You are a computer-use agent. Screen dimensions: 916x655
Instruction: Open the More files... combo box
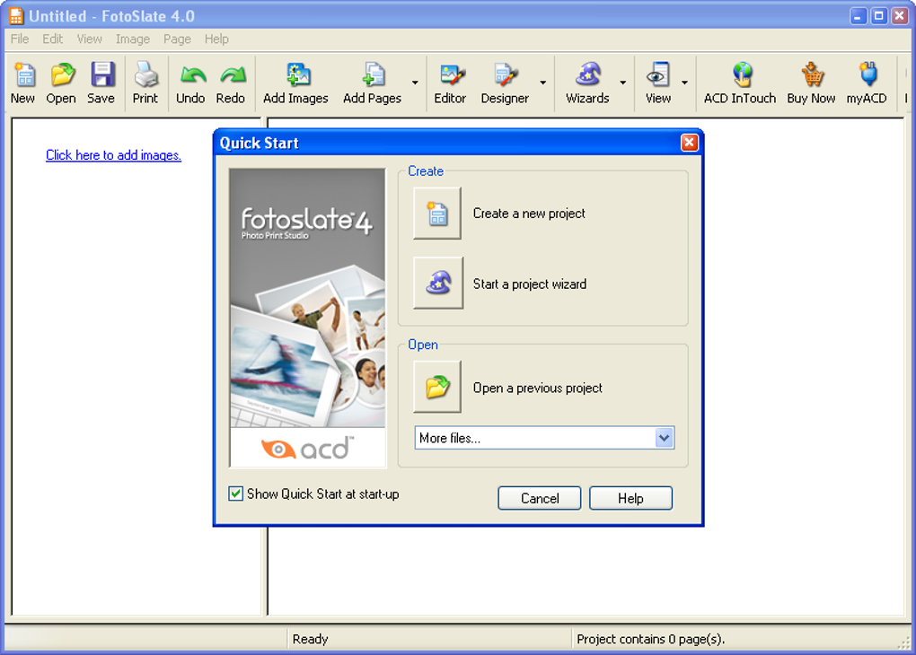(544, 438)
